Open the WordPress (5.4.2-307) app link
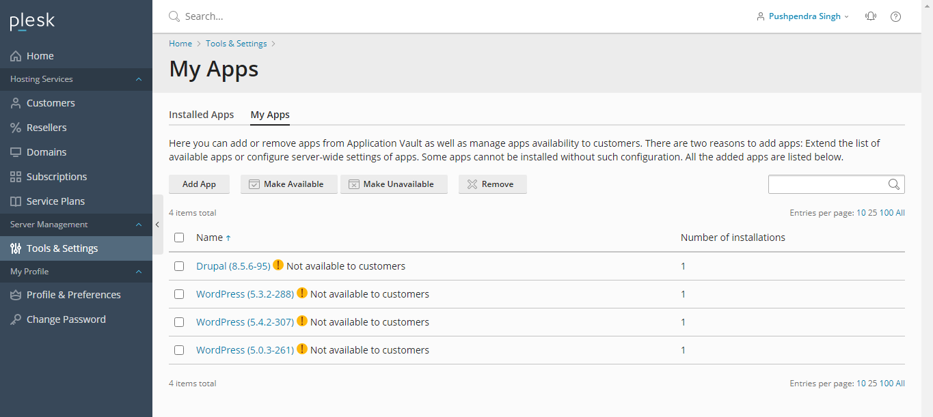This screenshot has height=417, width=933. 245,322
